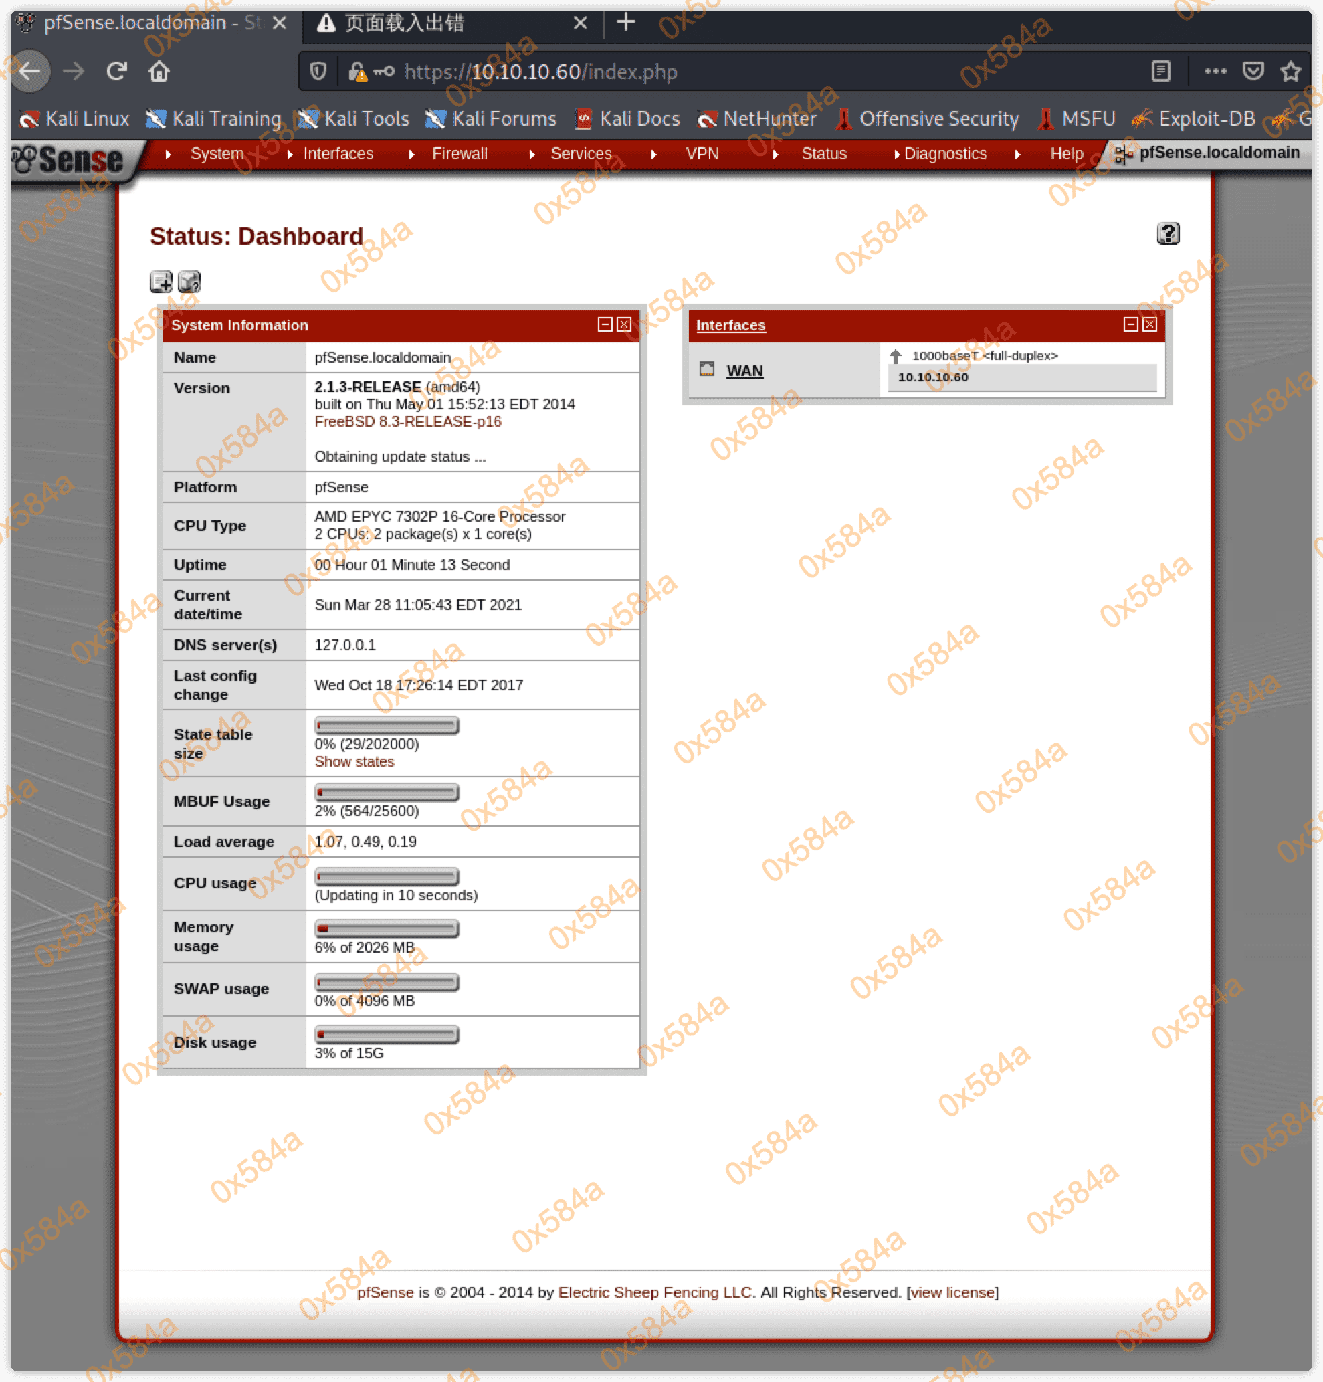Expand the System menu
This screenshot has width=1323, height=1382.
pos(217,154)
